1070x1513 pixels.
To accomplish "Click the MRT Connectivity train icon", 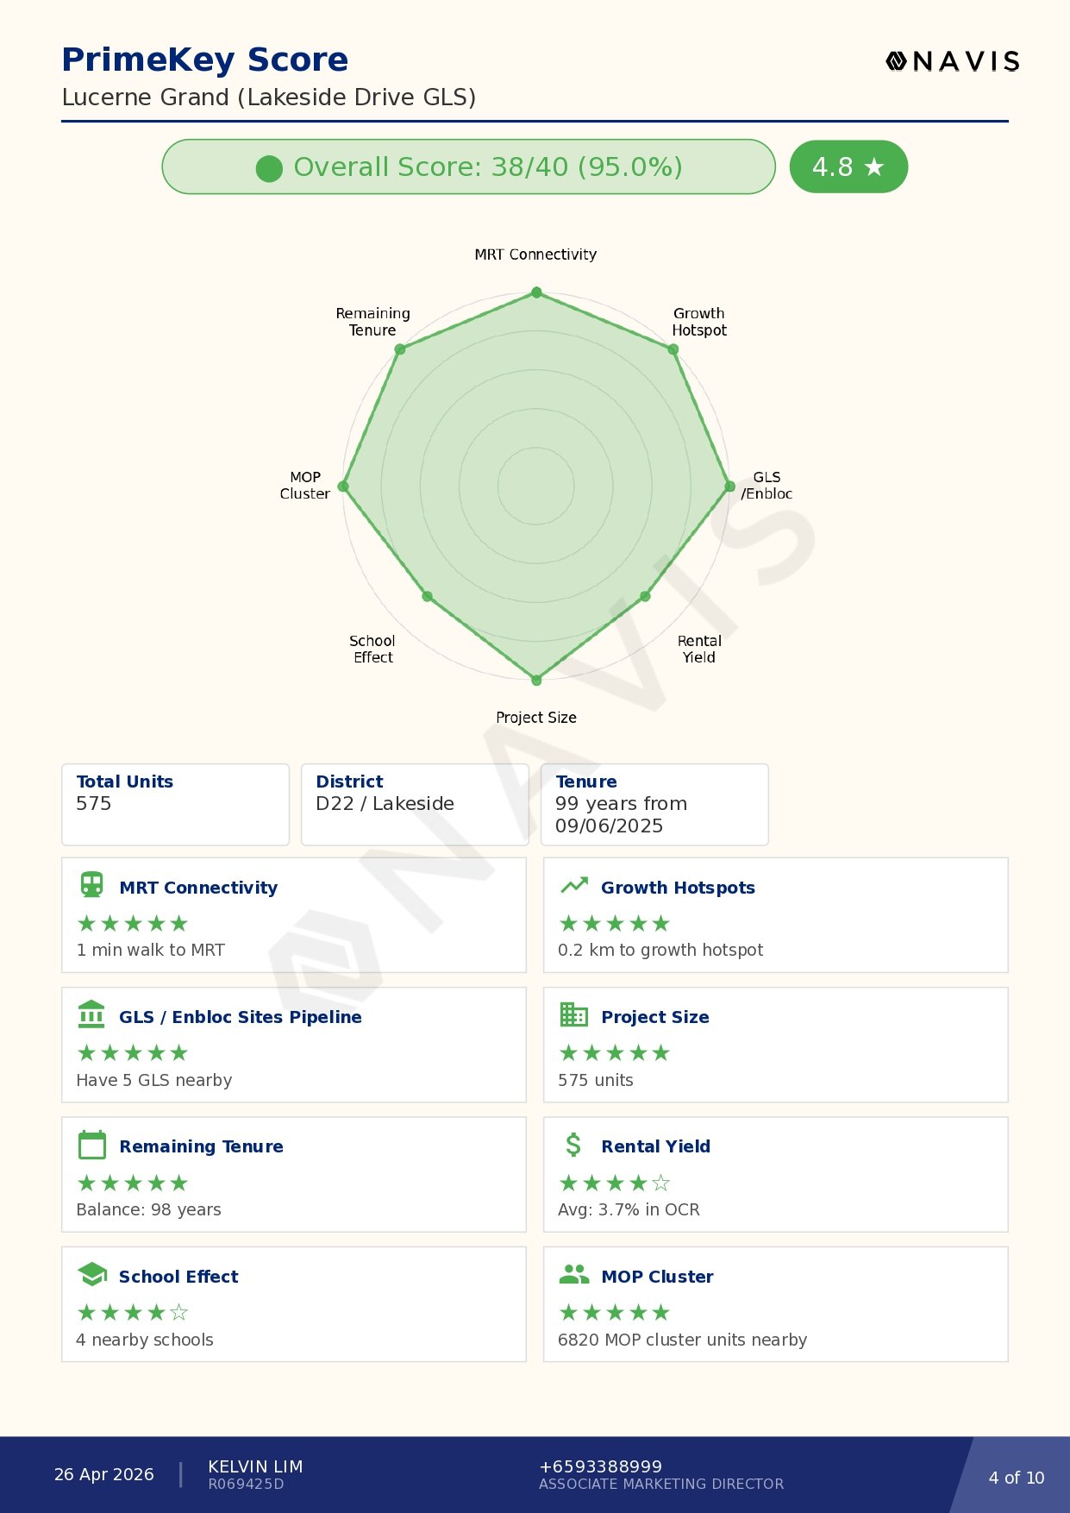I will 91,886.
